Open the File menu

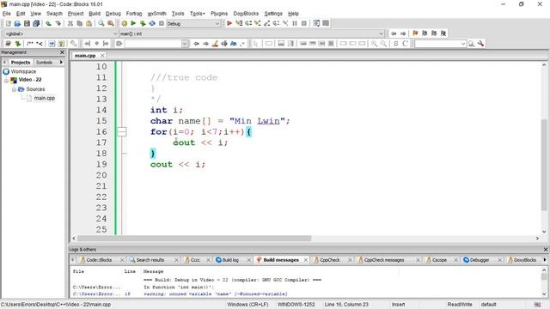6,14
